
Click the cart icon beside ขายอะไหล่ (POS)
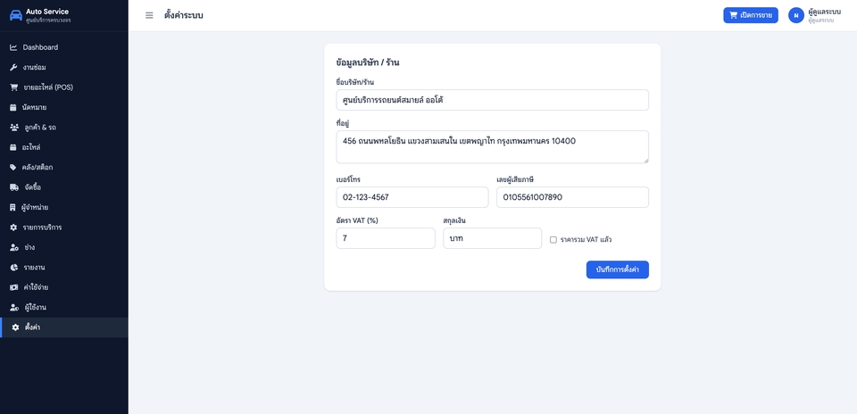13,87
